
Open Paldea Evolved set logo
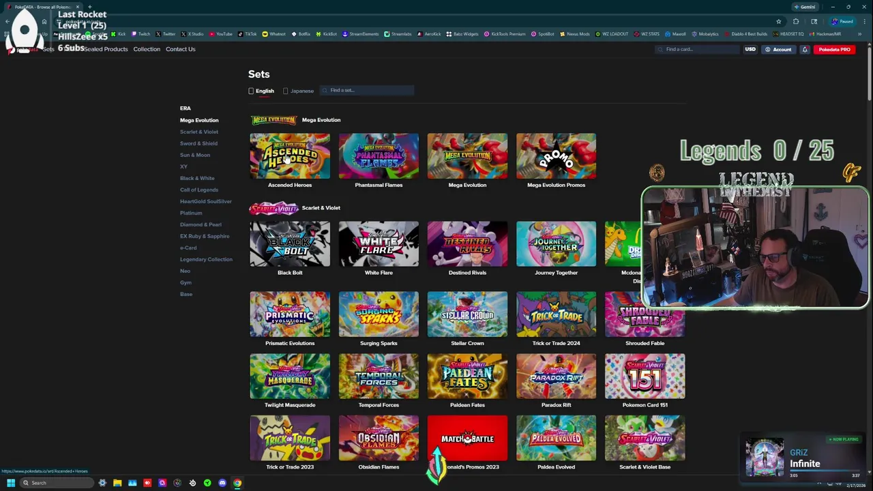tap(556, 438)
